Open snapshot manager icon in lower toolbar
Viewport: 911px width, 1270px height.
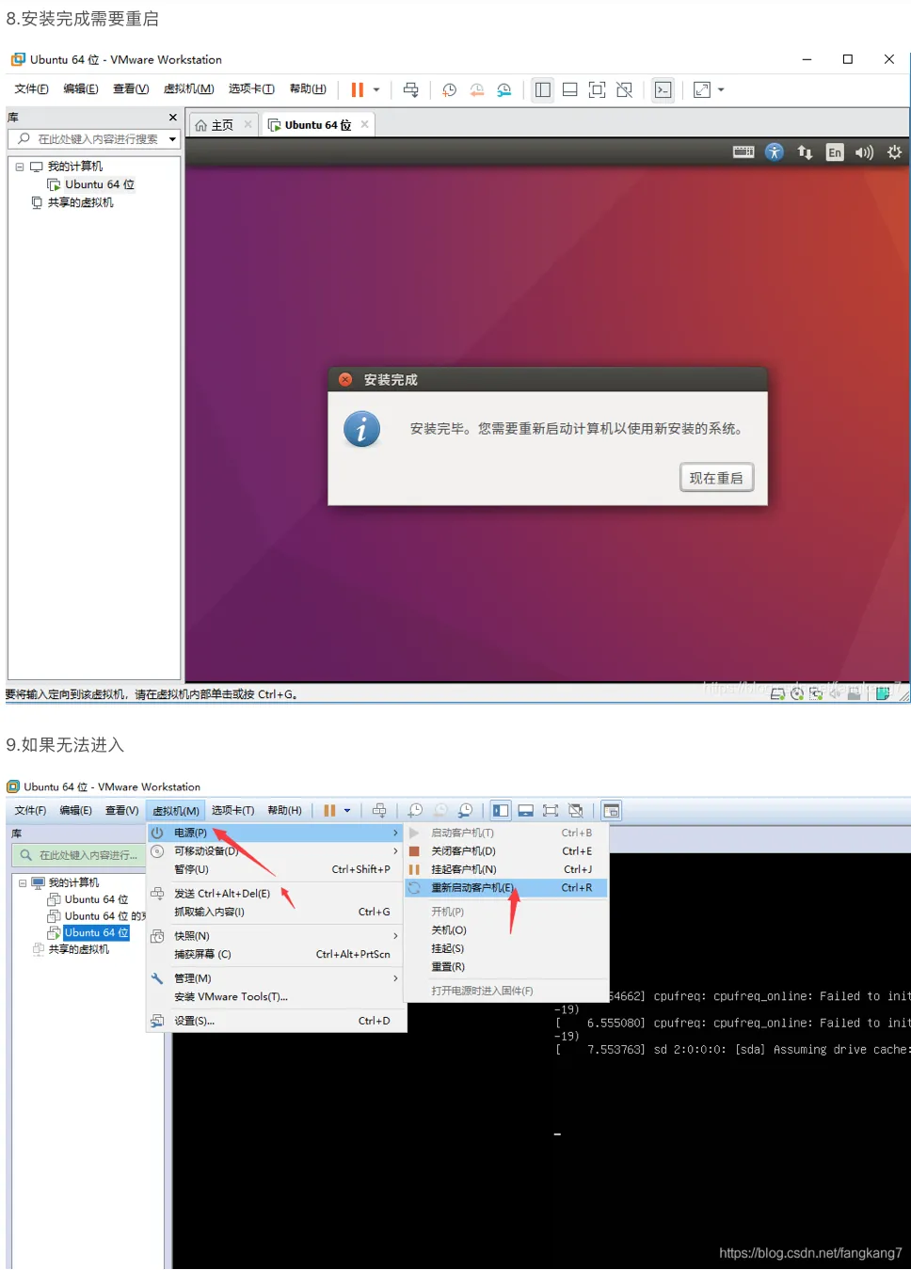[465, 810]
